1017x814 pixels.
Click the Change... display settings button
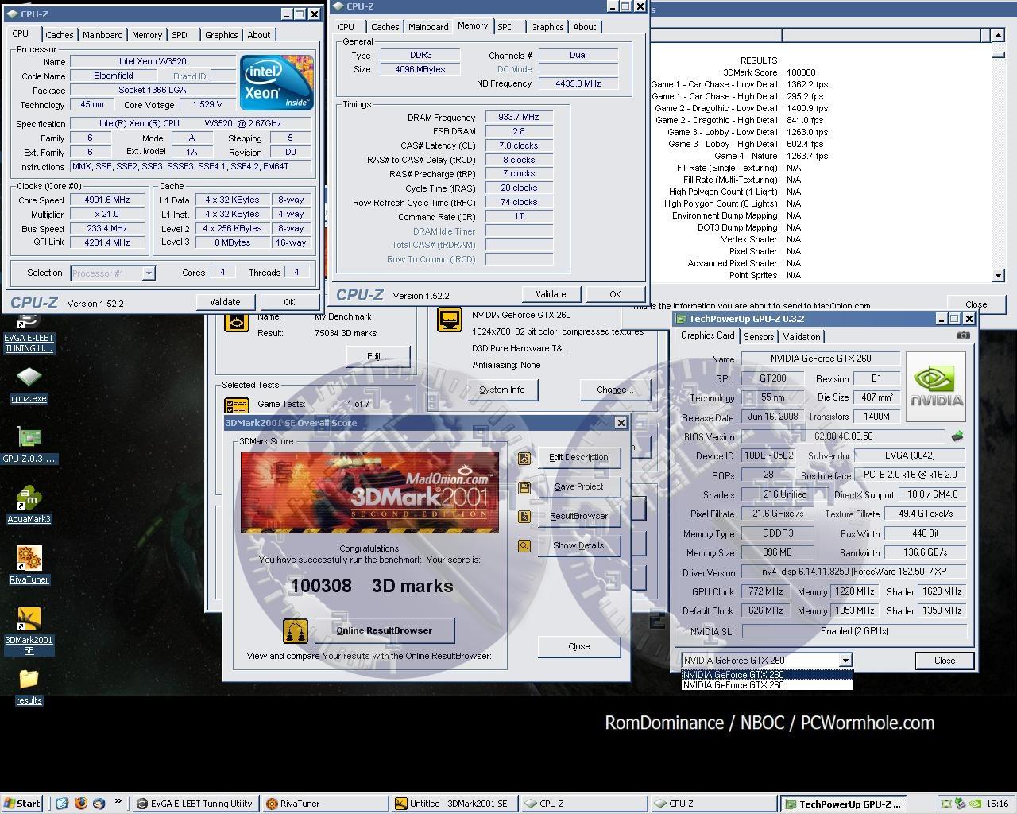click(615, 390)
